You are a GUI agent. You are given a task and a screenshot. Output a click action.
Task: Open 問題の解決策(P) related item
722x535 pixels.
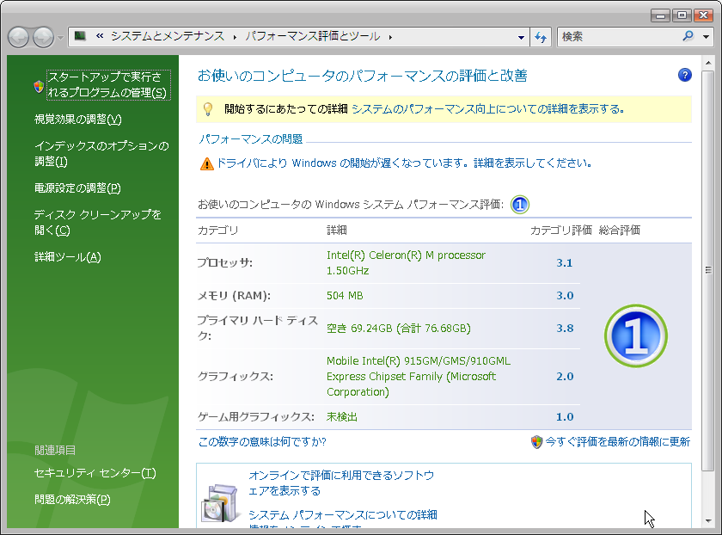pyautogui.click(x=72, y=499)
